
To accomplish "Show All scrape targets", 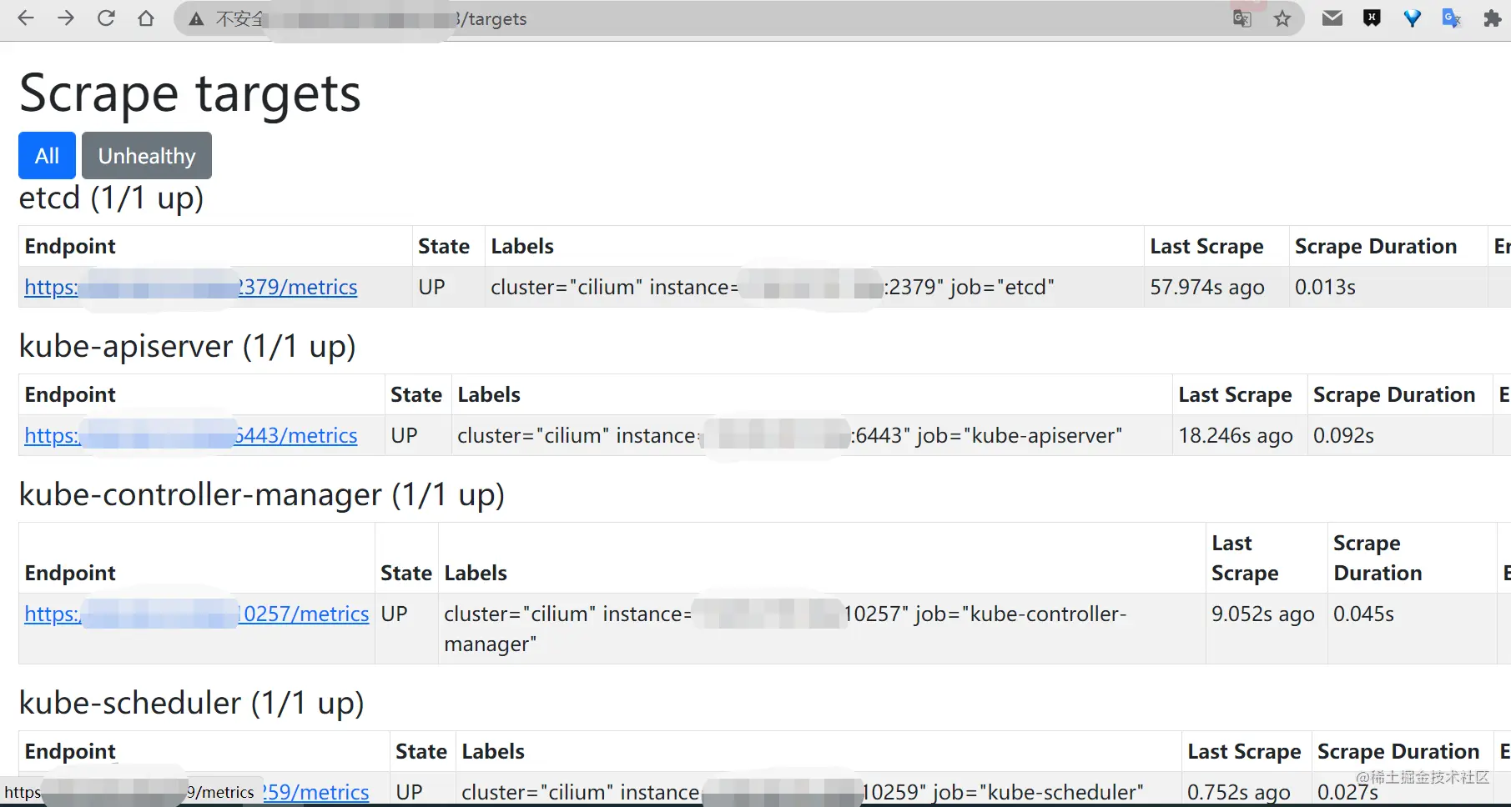I will (48, 156).
